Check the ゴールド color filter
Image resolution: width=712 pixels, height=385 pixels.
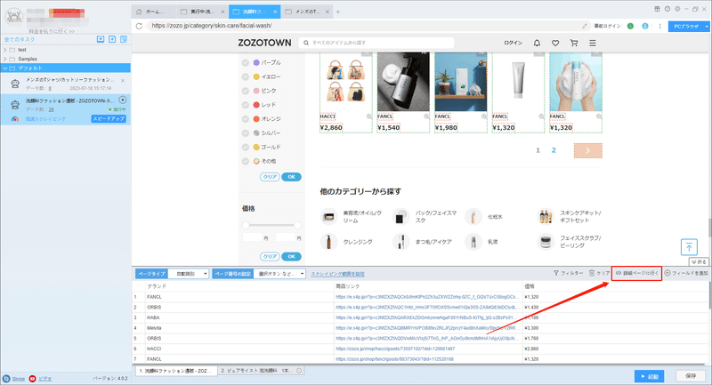pos(246,147)
